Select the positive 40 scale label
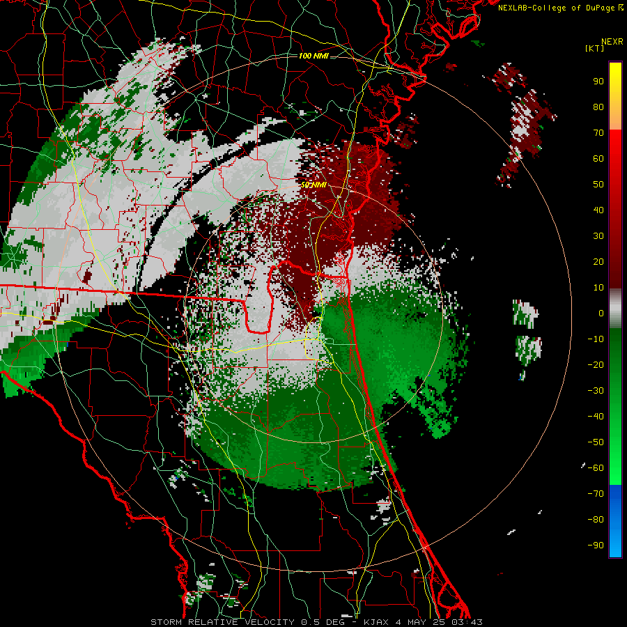The image size is (627, 627). coord(598,210)
